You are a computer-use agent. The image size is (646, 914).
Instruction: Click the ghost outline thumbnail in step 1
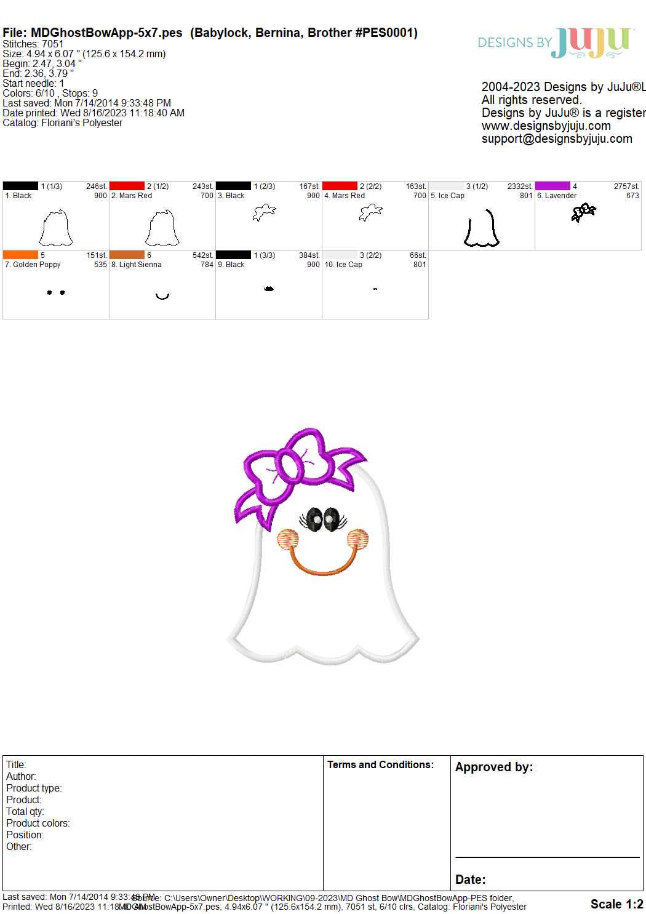56,228
